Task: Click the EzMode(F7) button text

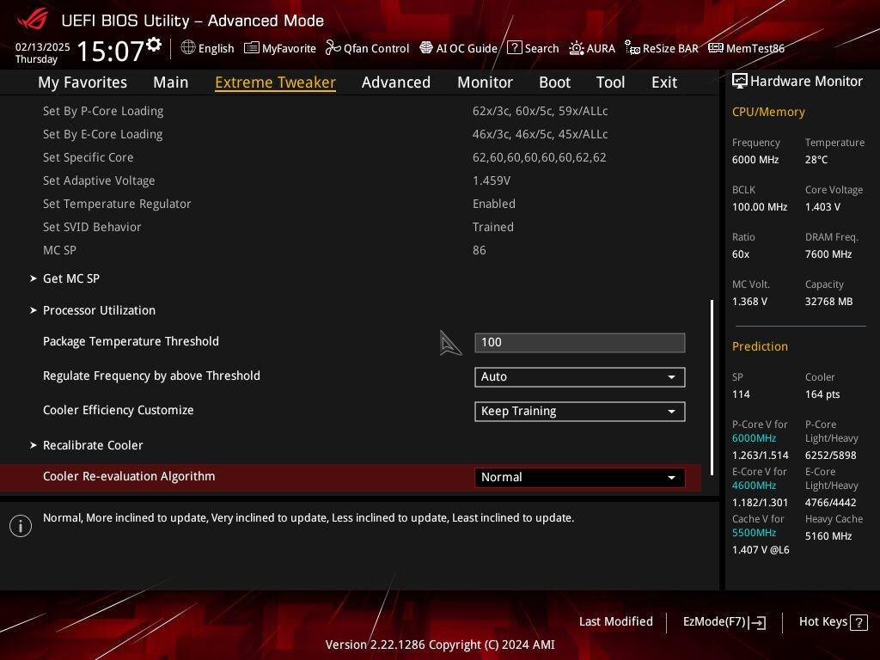Action: click(x=714, y=622)
